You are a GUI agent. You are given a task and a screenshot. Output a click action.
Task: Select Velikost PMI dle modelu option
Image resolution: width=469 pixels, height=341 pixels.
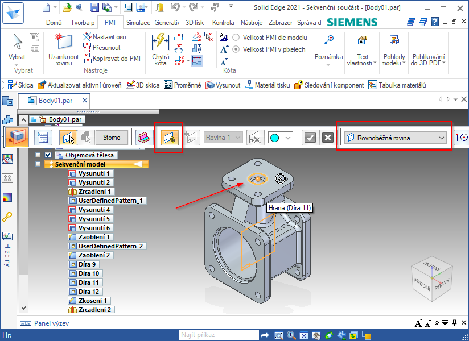pyautogui.click(x=236, y=38)
